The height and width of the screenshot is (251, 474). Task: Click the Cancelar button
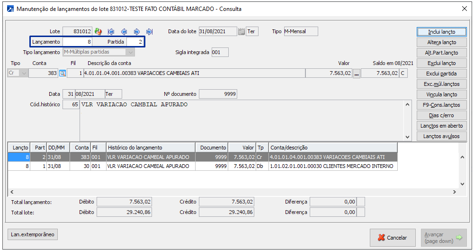393,238
